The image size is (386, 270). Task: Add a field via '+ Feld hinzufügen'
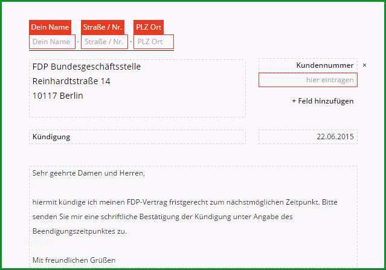(323, 101)
